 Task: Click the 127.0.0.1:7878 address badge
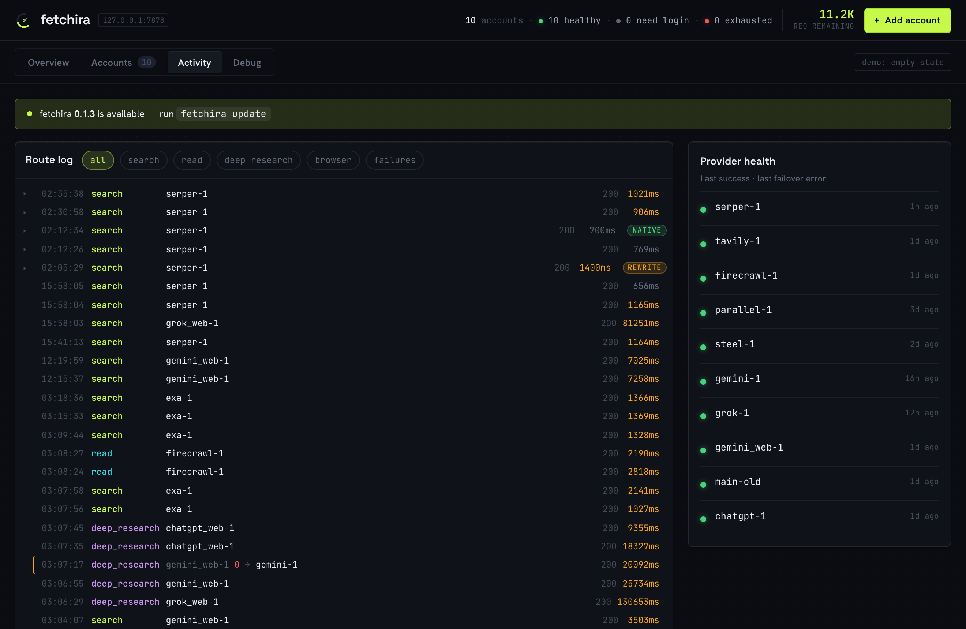coord(133,20)
